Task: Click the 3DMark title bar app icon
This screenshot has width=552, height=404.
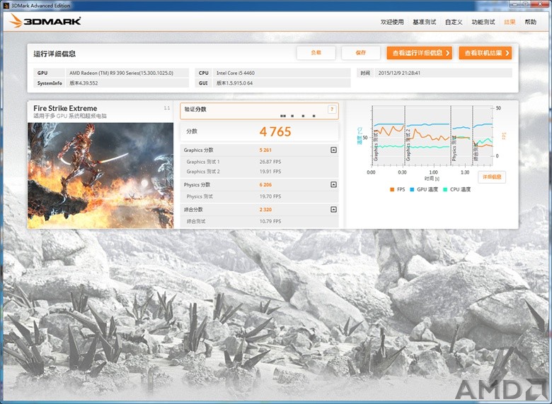Action: click(6, 5)
